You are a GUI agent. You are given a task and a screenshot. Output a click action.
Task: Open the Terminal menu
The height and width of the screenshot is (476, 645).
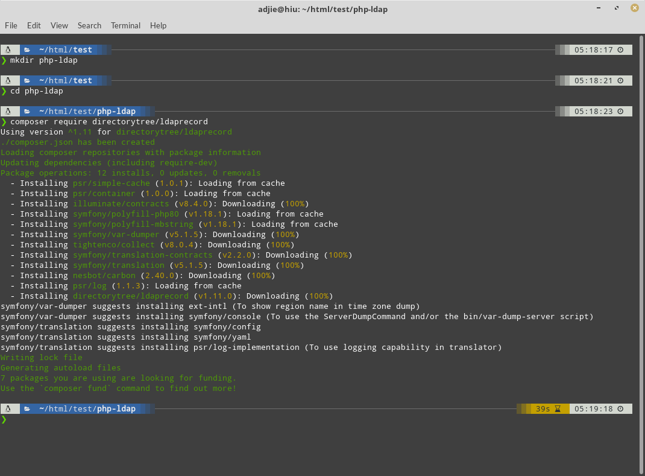125,25
